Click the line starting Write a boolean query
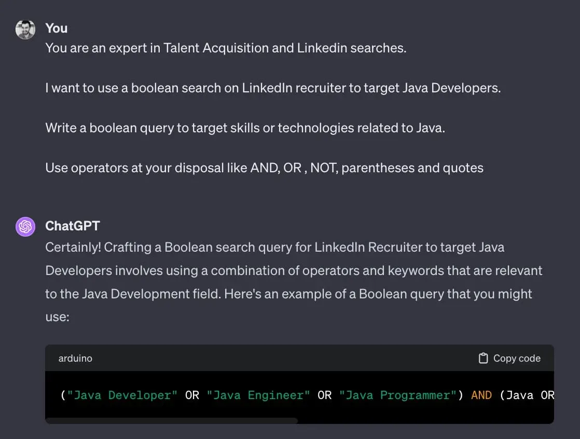The height and width of the screenshot is (439, 580). point(245,128)
